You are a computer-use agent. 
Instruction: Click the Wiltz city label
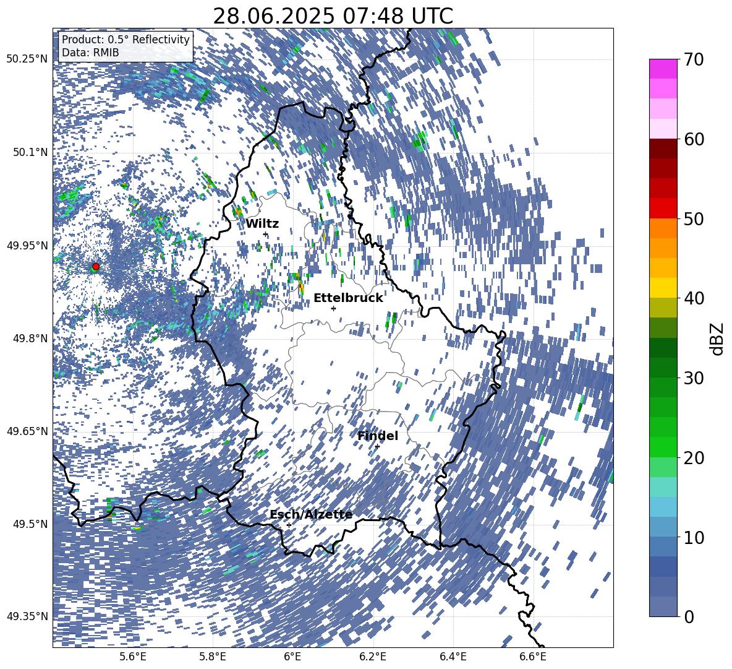click(x=262, y=223)
